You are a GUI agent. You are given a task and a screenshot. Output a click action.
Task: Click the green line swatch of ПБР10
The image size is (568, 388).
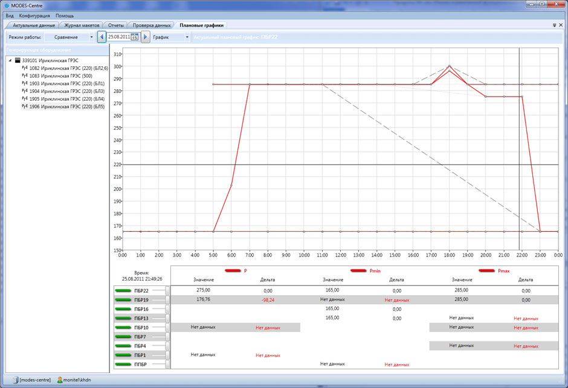tap(123, 327)
